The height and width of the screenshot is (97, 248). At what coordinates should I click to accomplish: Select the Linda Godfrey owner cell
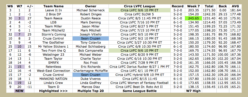coord(91,83)
